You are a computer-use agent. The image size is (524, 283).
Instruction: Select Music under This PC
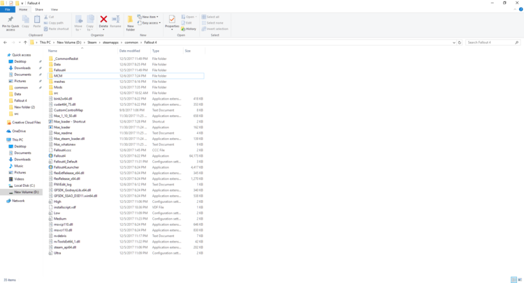pyautogui.click(x=19, y=166)
